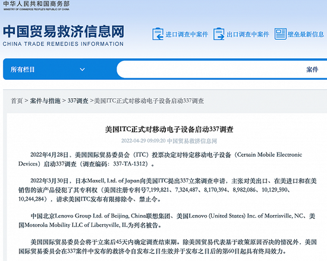
Task: Open the 进口调查中案件 link
Action: tap(187, 35)
